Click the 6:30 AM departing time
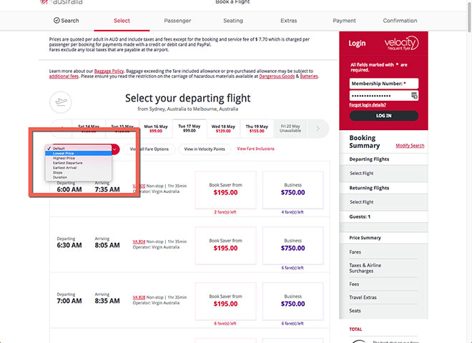The height and width of the screenshot is (343, 472). [x=69, y=245]
